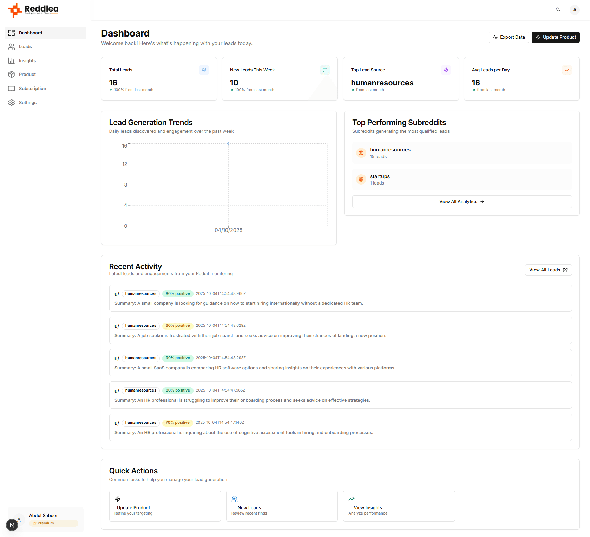Open the Leads page from sidebar
This screenshot has width=590, height=537.
(25, 47)
